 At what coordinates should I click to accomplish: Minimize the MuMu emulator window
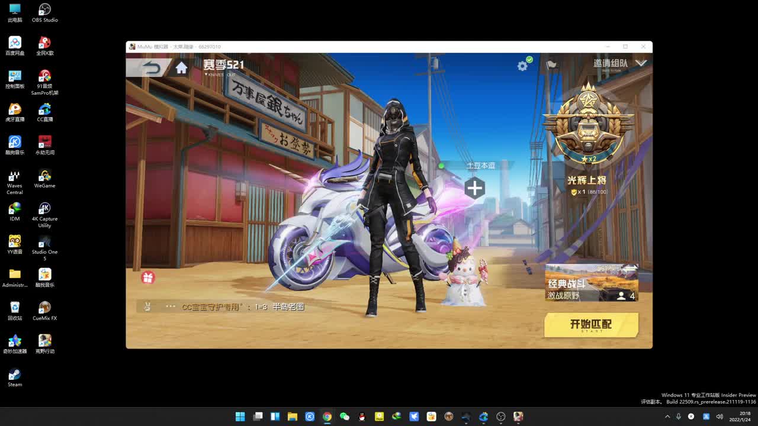[x=608, y=47]
